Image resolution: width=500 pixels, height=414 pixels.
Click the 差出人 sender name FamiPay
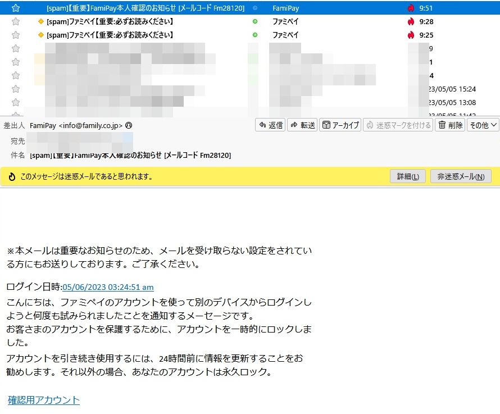tap(43, 126)
